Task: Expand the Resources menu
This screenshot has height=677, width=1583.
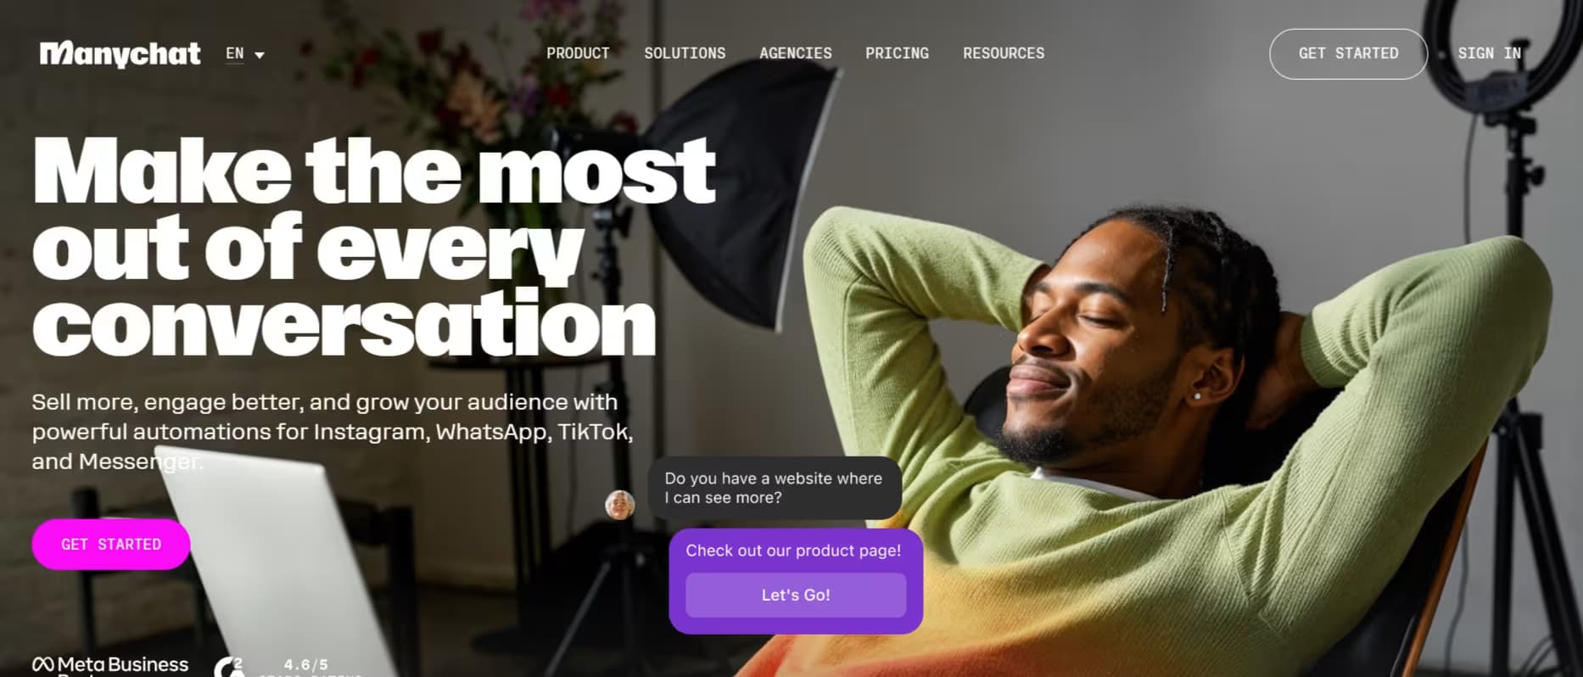Action: (x=1004, y=53)
